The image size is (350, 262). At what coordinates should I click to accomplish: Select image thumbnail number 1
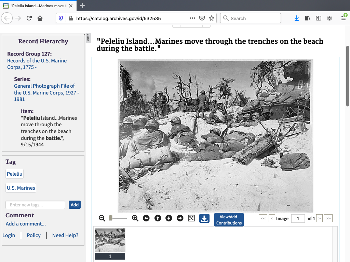[110, 241]
